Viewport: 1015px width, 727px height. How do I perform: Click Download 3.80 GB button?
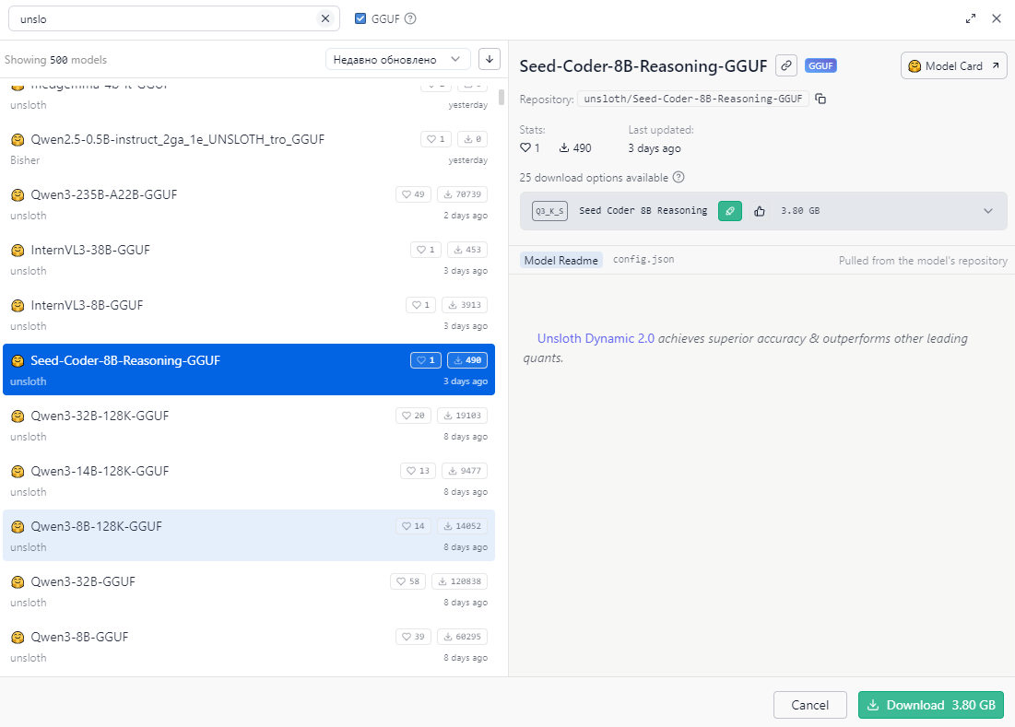pos(931,705)
